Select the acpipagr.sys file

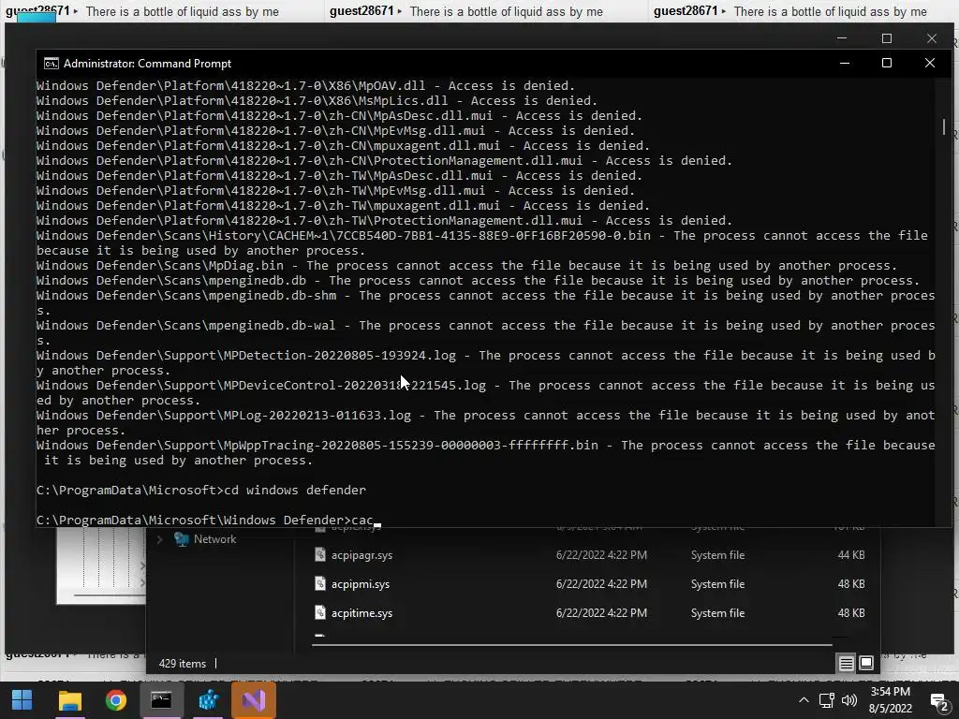362,555
